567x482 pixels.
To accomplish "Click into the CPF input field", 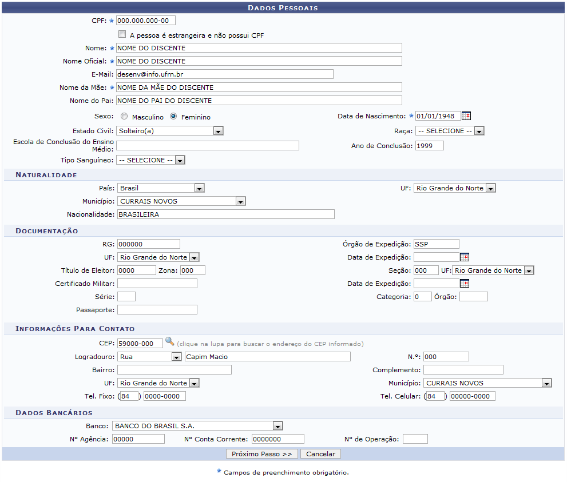I will point(145,21).
